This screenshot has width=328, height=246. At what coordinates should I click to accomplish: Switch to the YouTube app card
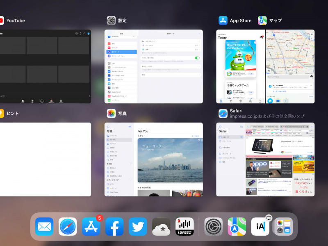[x=46, y=66]
